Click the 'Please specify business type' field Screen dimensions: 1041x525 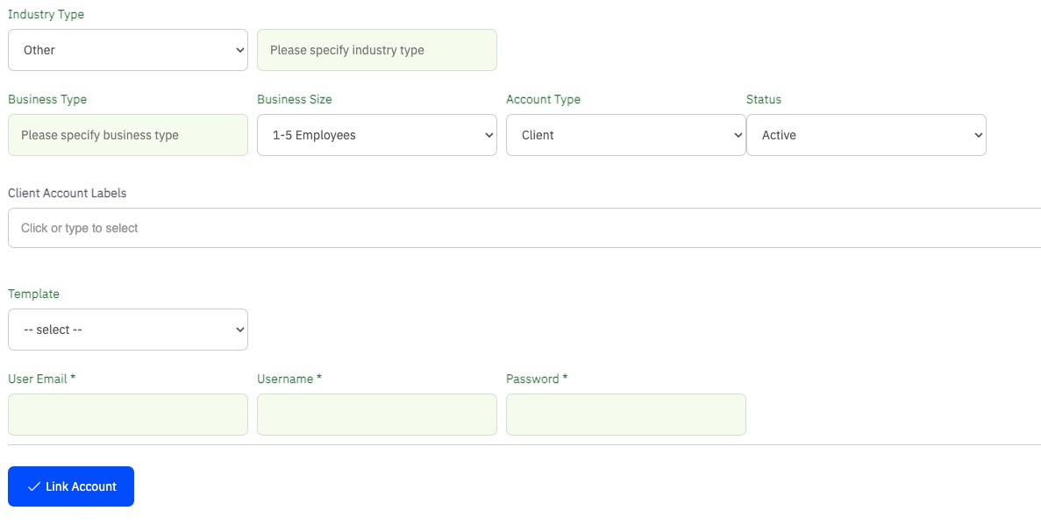(128, 135)
